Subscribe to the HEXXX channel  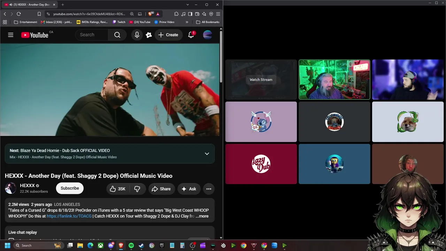pyautogui.click(x=70, y=188)
